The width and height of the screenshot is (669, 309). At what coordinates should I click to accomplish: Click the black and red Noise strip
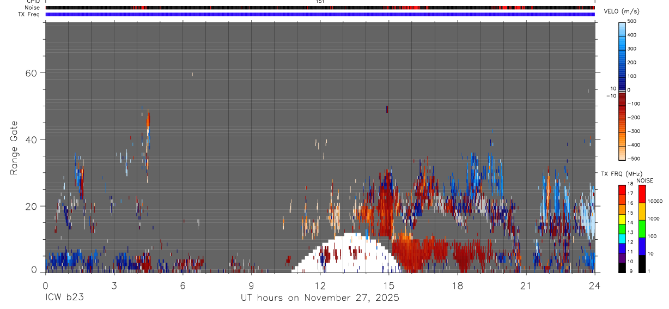(x=320, y=8)
